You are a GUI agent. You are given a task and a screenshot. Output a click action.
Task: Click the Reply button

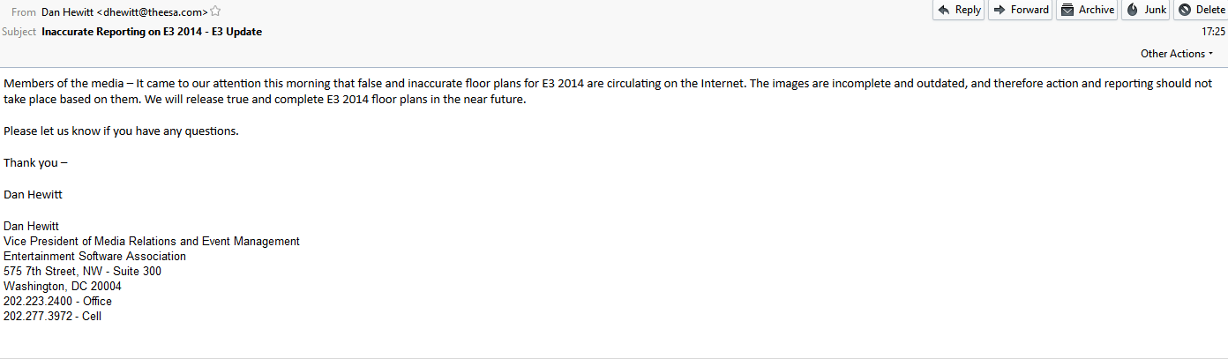pos(959,10)
